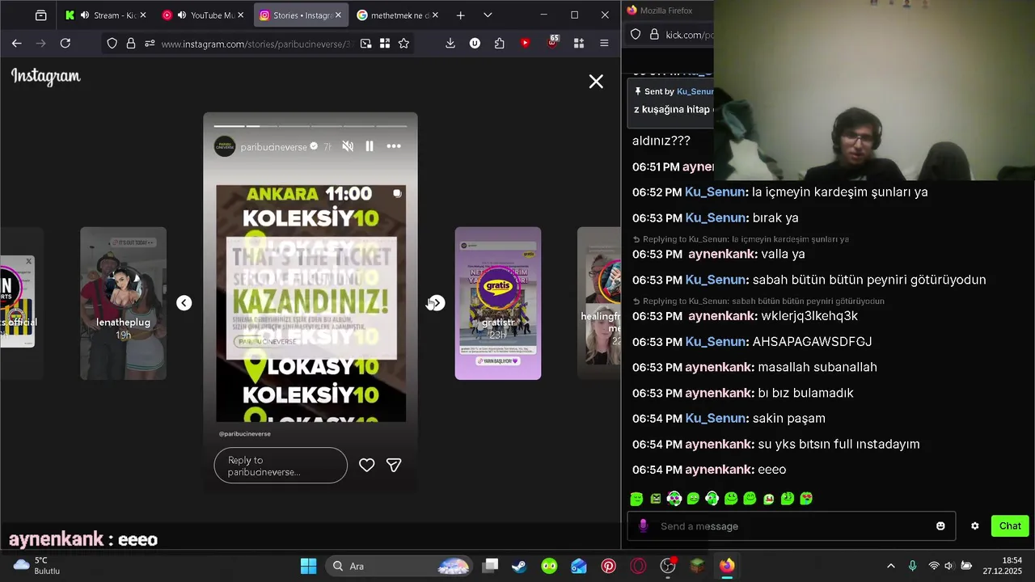Open a new browser tab
This screenshot has width=1035, height=582.
click(460, 15)
